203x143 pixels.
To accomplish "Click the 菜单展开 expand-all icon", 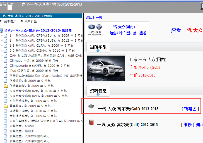I will point(1,21).
